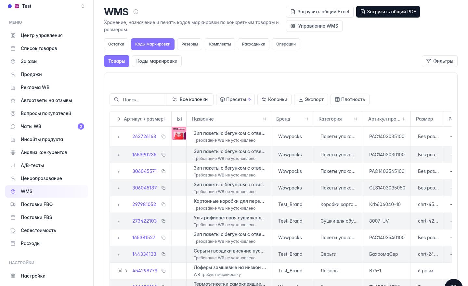Switch to Операции tab
Screen dimensions: 468x286
coord(286,44)
